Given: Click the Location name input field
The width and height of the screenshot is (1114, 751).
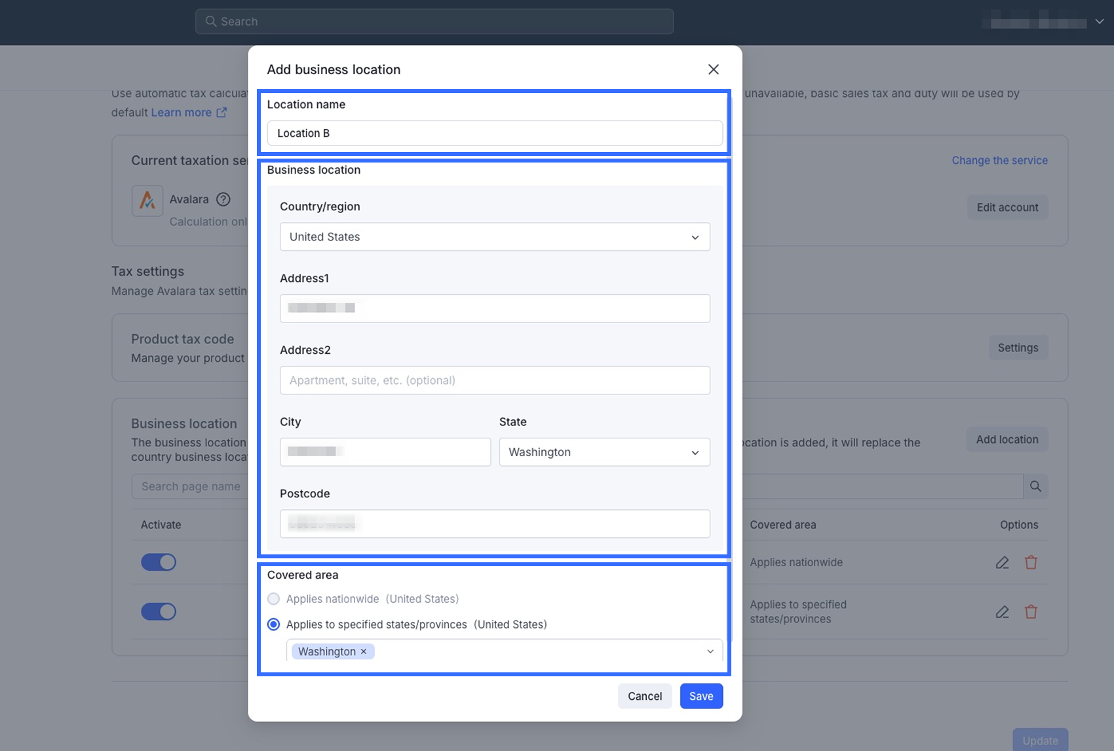Looking at the screenshot, I should [495, 133].
